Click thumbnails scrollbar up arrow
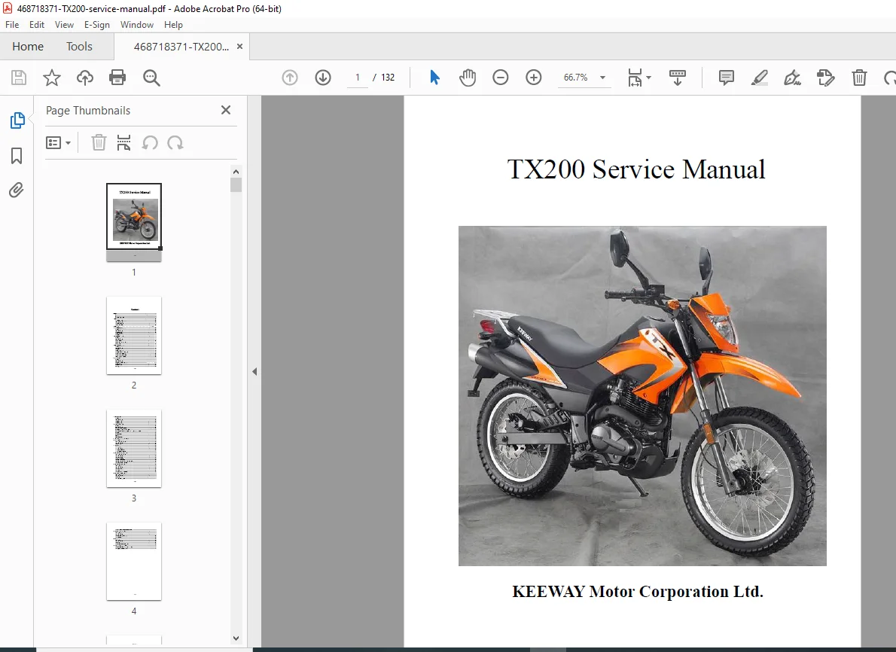The height and width of the screenshot is (652, 896). click(x=236, y=172)
